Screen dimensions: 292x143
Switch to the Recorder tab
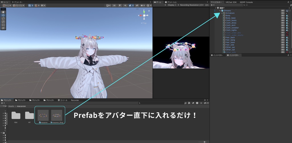75,100
